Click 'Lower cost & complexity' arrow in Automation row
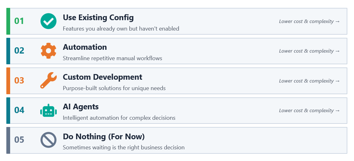 (x=309, y=51)
